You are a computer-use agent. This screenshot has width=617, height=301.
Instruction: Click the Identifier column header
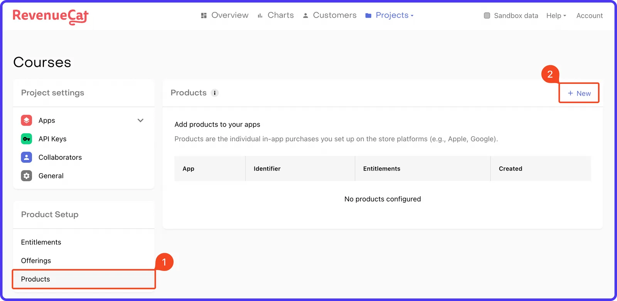267,169
